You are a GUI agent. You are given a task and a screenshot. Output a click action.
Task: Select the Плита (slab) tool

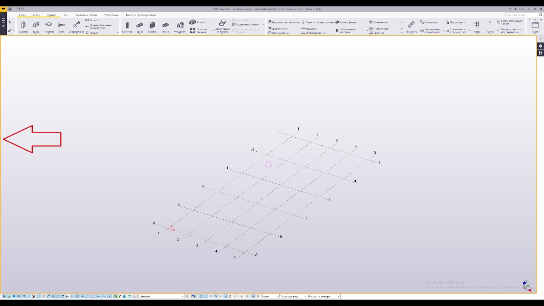[x=165, y=27]
